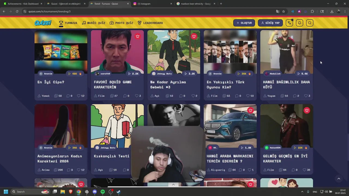Click the crown badge on Squid Game card

(x=138, y=36)
